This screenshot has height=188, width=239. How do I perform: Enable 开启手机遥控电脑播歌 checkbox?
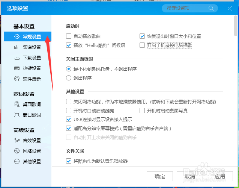click(x=142, y=45)
